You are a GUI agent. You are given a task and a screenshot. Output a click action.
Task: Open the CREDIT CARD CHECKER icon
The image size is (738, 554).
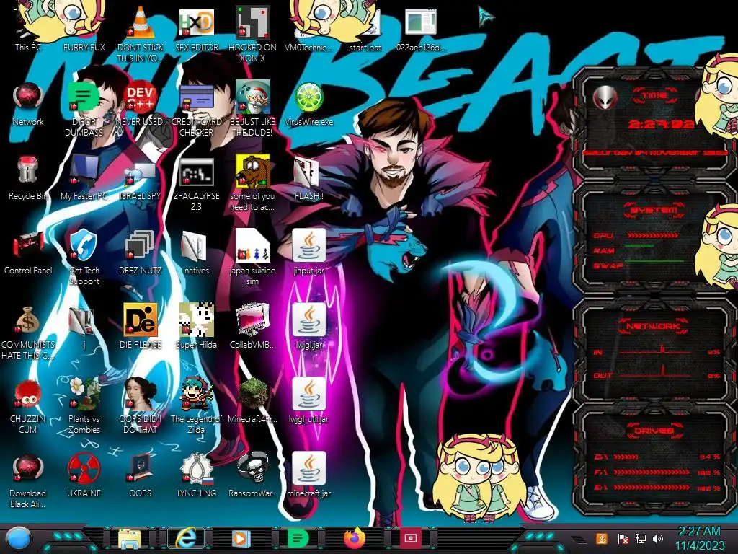click(x=196, y=110)
